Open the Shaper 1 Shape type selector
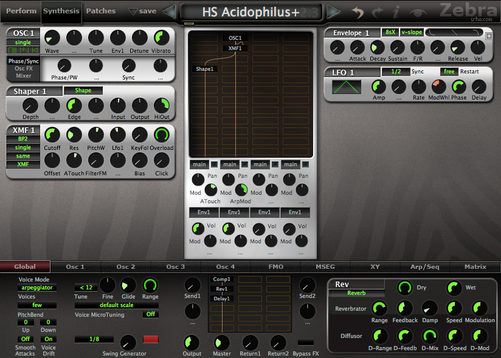 pos(83,90)
